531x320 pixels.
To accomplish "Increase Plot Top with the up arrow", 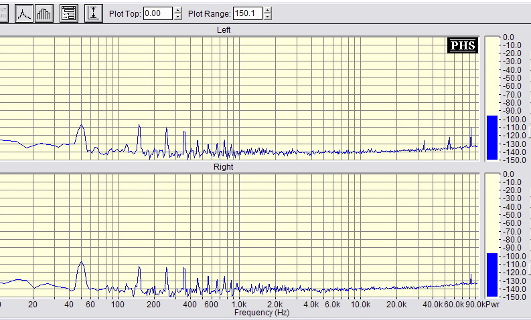I will point(178,11).
